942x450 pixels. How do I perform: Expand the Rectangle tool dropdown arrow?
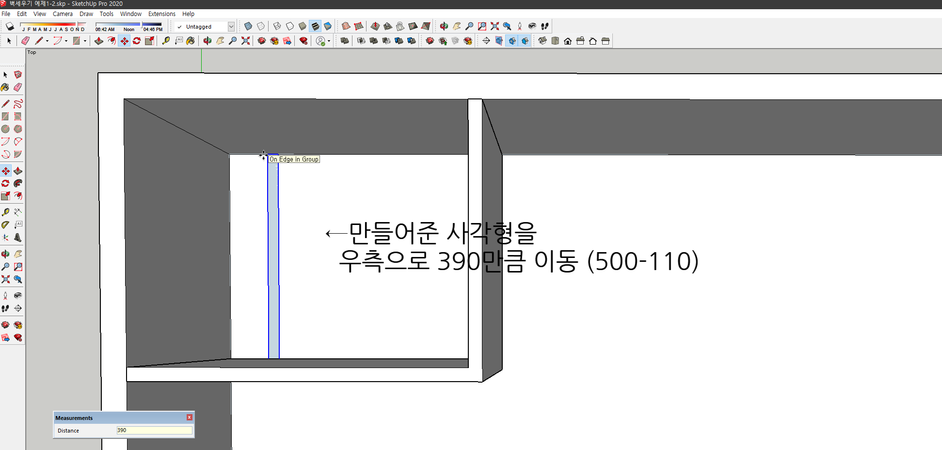(x=85, y=41)
